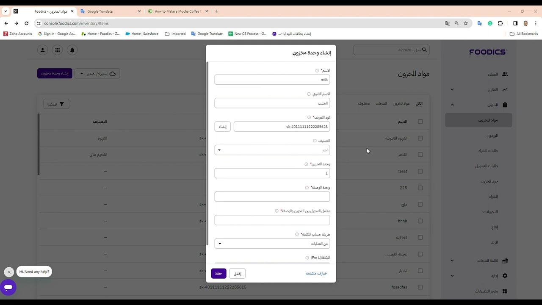Viewport: 542px width, 305px height.
Task: Click the وحدة الوصفة input field
Action: tap(272, 197)
